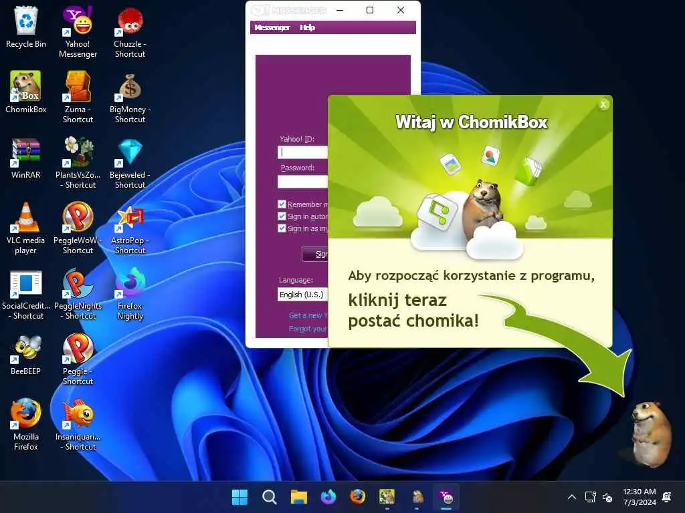Open taskbar Search
The width and height of the screenshot is (685, 513).
(x=269, y=497)
